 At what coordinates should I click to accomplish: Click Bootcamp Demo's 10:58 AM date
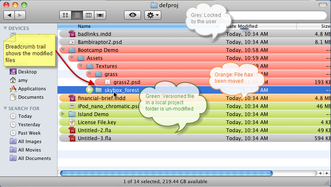(247, 50)
